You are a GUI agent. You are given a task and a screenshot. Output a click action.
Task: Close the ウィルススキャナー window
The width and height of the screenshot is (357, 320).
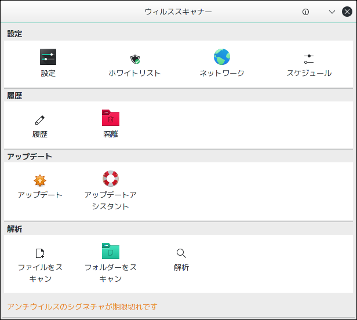click(x=347, y=12)
